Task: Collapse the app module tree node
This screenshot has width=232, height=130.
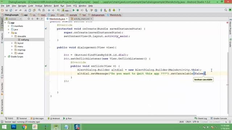Action: [x=5, y=23]
